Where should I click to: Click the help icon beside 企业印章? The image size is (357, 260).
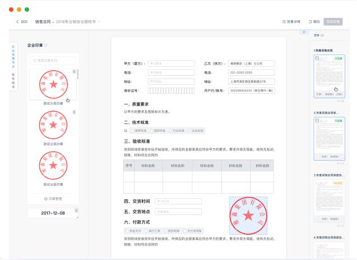(46, 45)
